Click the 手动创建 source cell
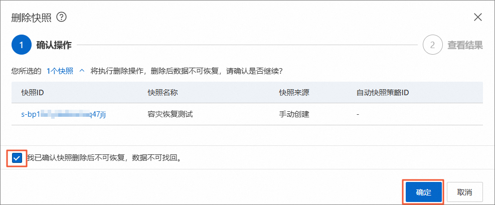 click(x=294, y=114)
